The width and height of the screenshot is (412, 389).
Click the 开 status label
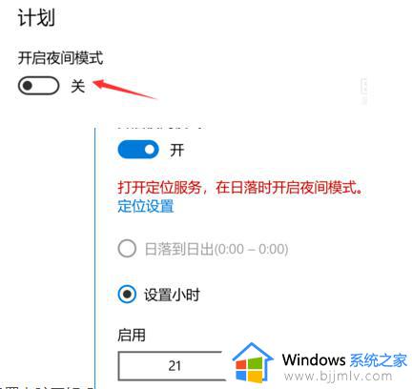click(176, 150)
